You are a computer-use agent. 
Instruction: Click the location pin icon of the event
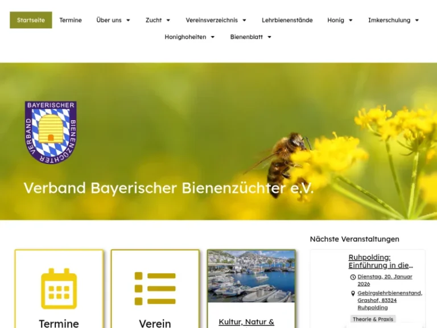click(353, 293)
